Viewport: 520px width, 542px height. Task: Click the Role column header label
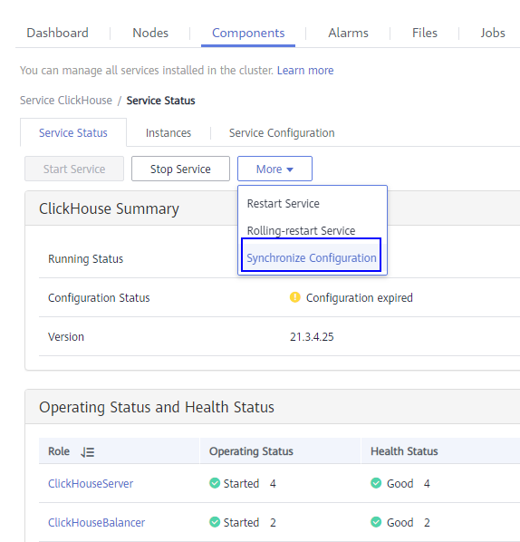tap(59, 451)
